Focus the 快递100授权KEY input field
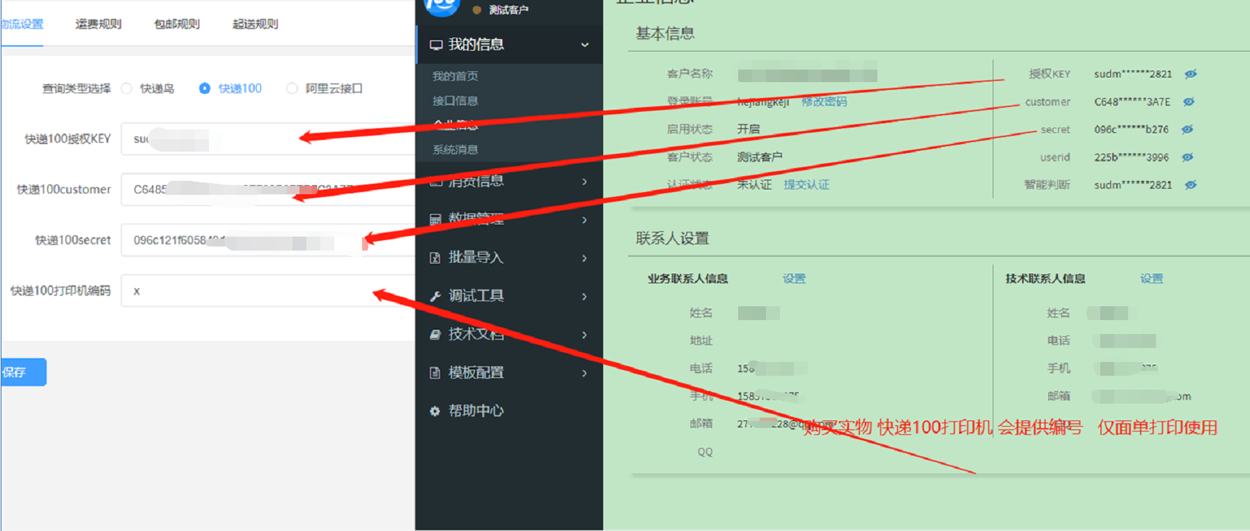The width and height of the screenshot is (1250, 531). [268, 138]
